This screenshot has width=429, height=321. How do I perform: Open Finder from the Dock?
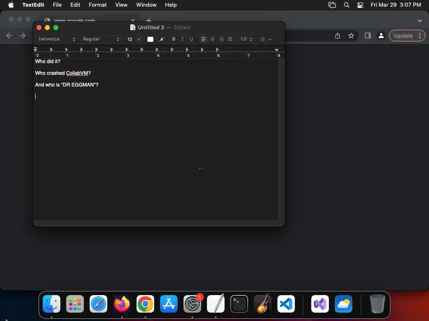click(x=52, y=304)
